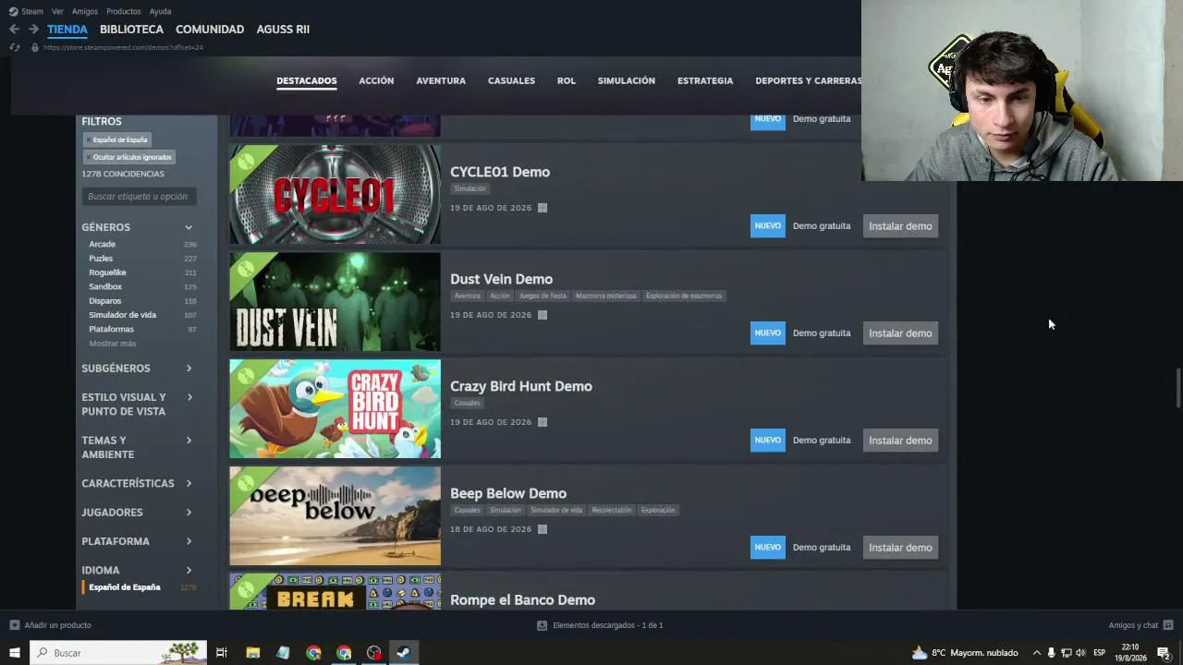The height and width of the screenshot is (665, 1183).
Task: Reload the store page
Action: pyautogui.click(x=14, y=47)
